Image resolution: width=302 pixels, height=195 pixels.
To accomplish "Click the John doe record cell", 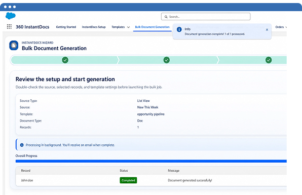I will tap(27, 180).
